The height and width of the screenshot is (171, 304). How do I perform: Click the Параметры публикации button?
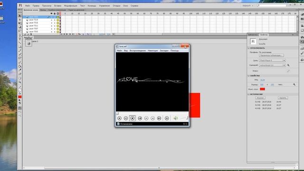271,56
